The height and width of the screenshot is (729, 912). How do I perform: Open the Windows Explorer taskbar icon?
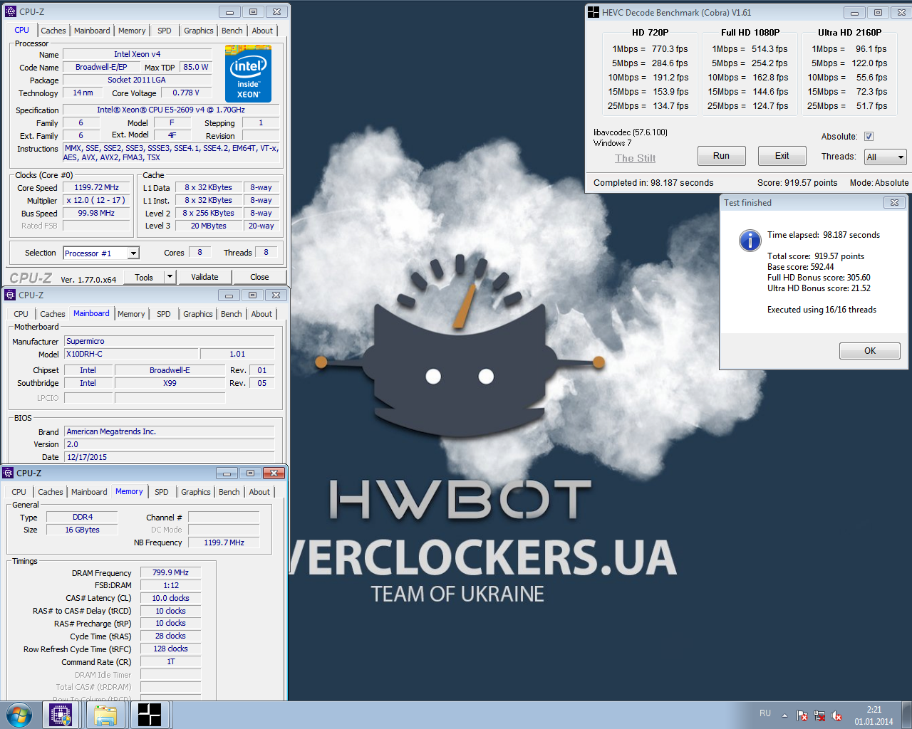[x=105, y=715]
